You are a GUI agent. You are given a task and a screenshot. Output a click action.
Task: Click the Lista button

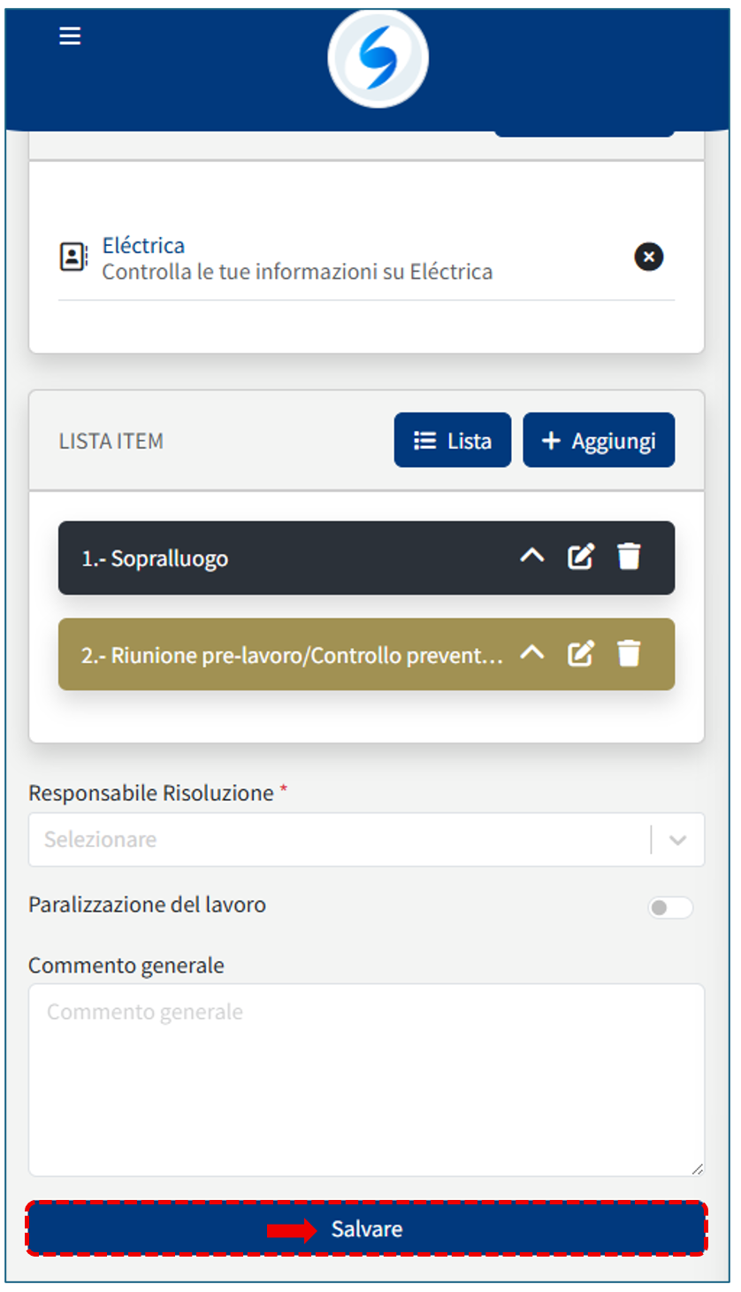452,440
